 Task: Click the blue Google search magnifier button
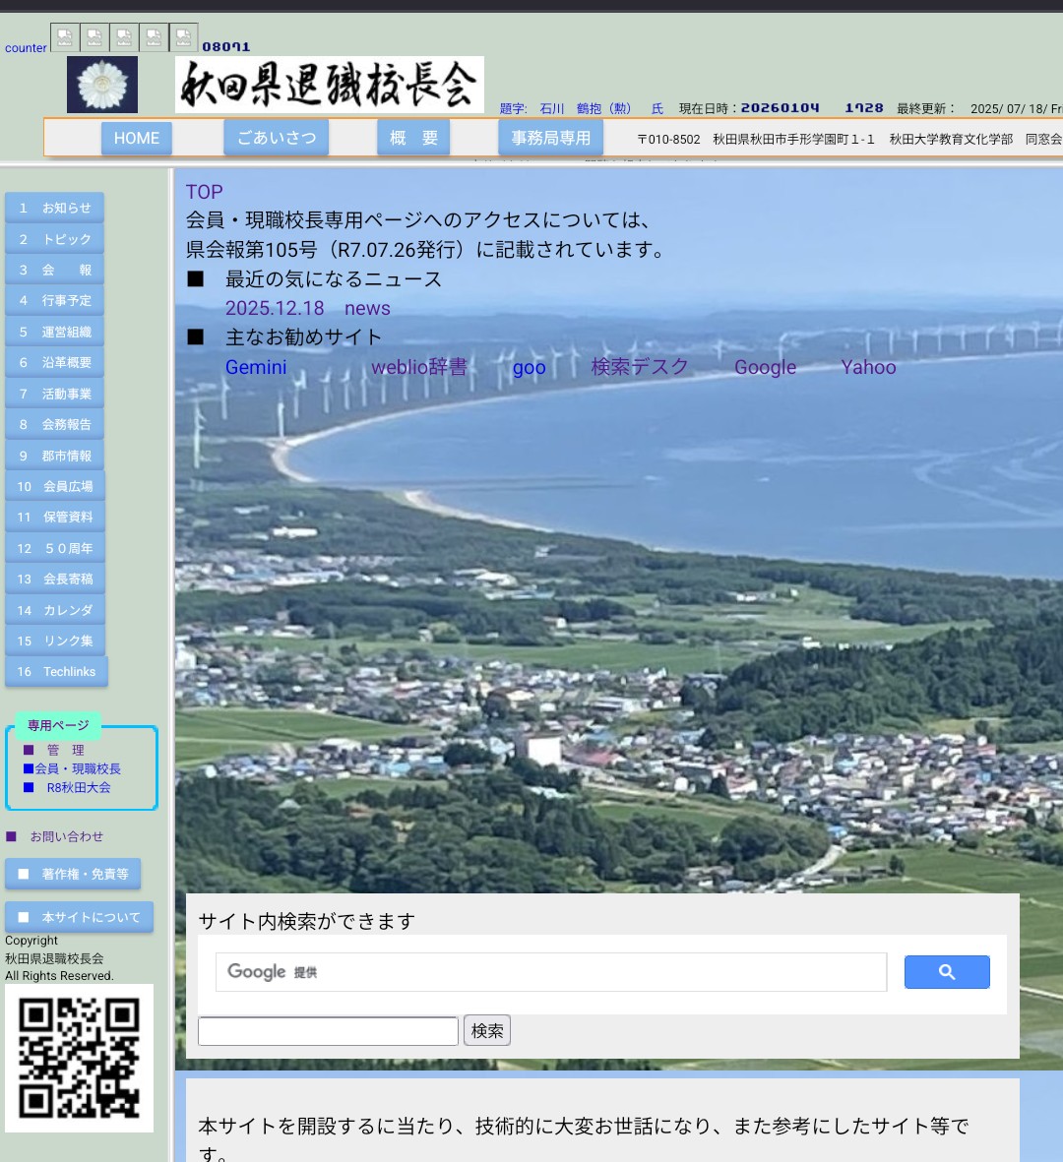pos(946,972)
